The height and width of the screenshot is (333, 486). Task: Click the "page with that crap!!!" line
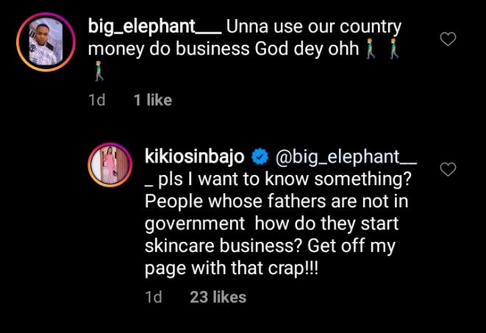coord(232,270)
